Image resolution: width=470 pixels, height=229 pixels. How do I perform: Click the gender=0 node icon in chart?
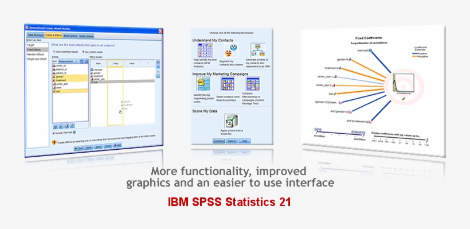point(350,59)
